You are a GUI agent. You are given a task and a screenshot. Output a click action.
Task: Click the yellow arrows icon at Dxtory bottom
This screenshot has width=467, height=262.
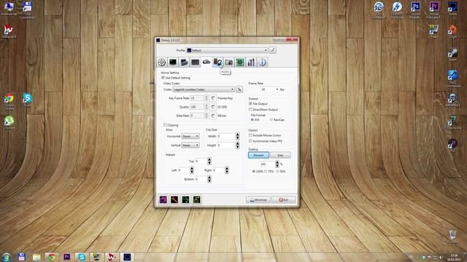click(196, 199)
